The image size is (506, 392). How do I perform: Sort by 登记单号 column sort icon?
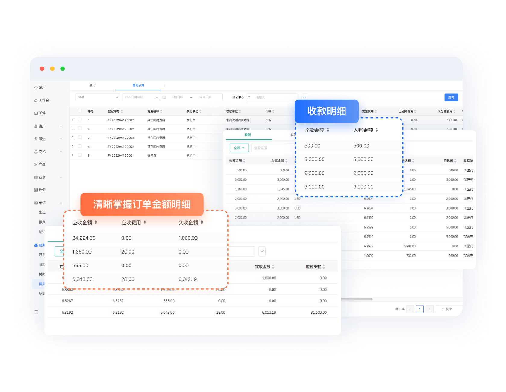122,111
